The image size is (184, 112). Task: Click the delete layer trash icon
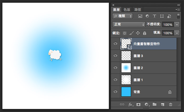[x=171, y=104]
